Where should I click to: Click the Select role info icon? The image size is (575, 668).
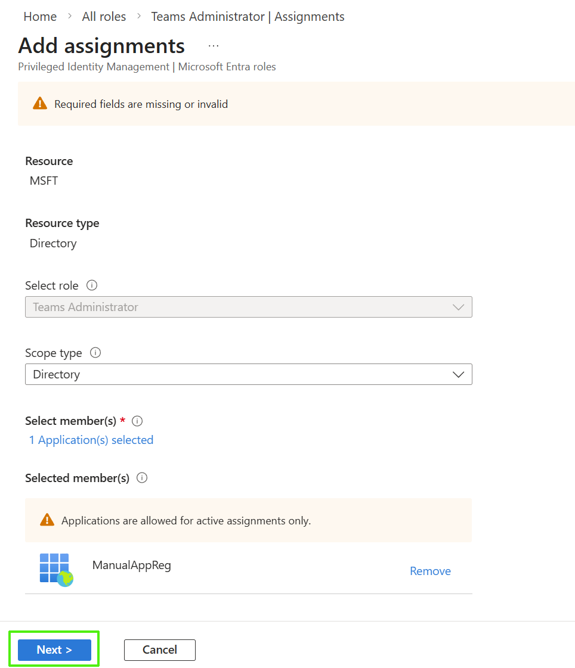(92, 285)
